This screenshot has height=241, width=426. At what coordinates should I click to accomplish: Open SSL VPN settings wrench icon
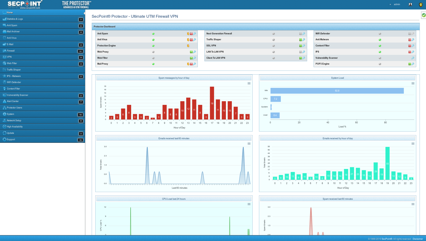(x=304, y=46)
